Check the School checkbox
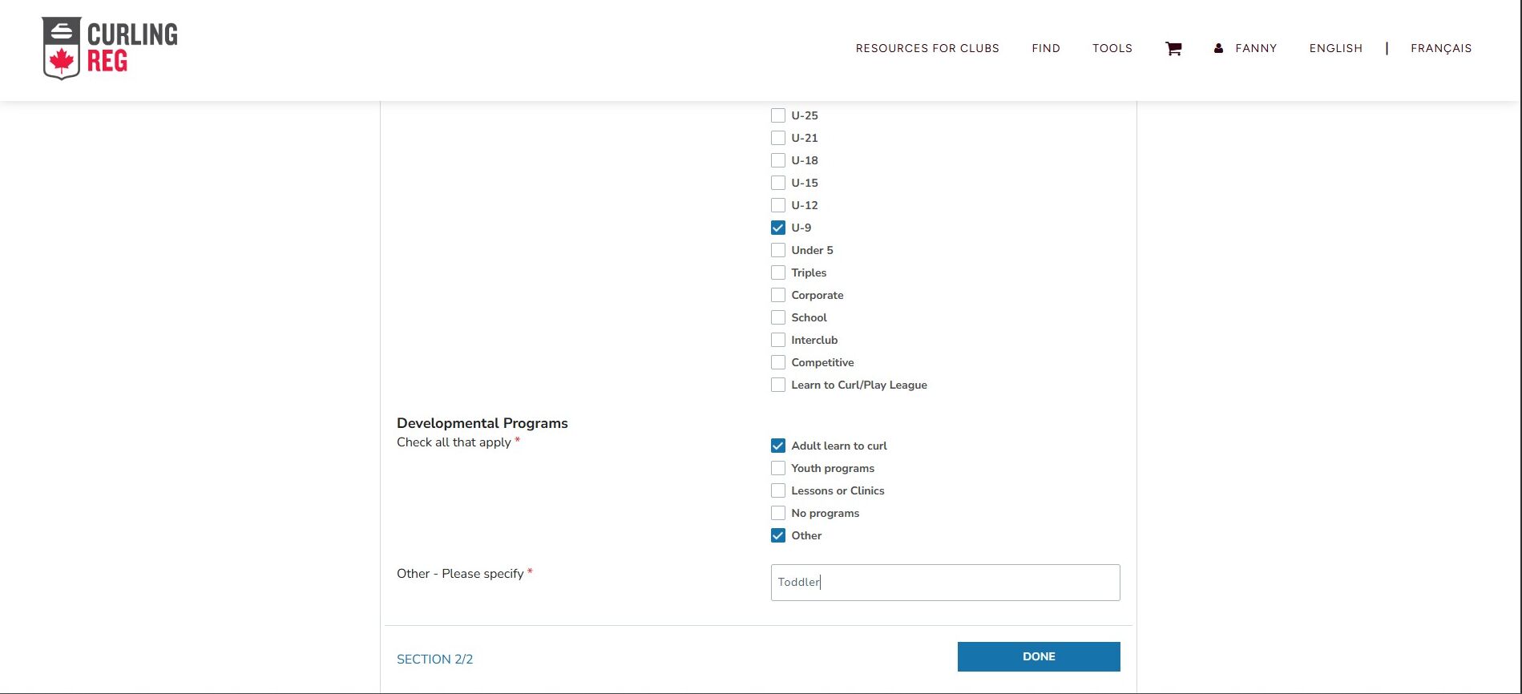 click(777, 317)
